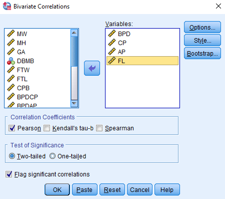Toggle Flag significant correlations checkbox

(x=8, y=174)
